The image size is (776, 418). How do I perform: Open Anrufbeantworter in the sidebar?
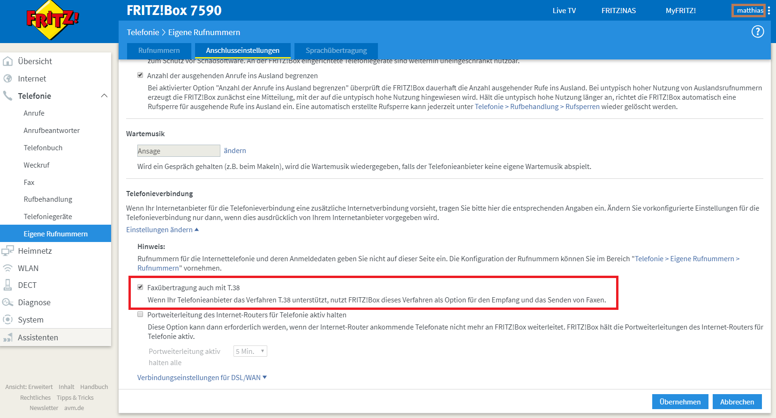[x=52, y=131]
